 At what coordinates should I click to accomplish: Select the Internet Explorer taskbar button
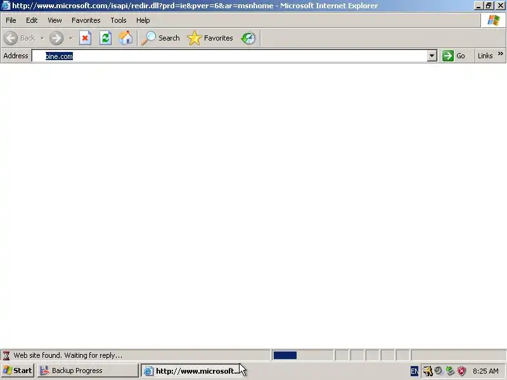191,370
